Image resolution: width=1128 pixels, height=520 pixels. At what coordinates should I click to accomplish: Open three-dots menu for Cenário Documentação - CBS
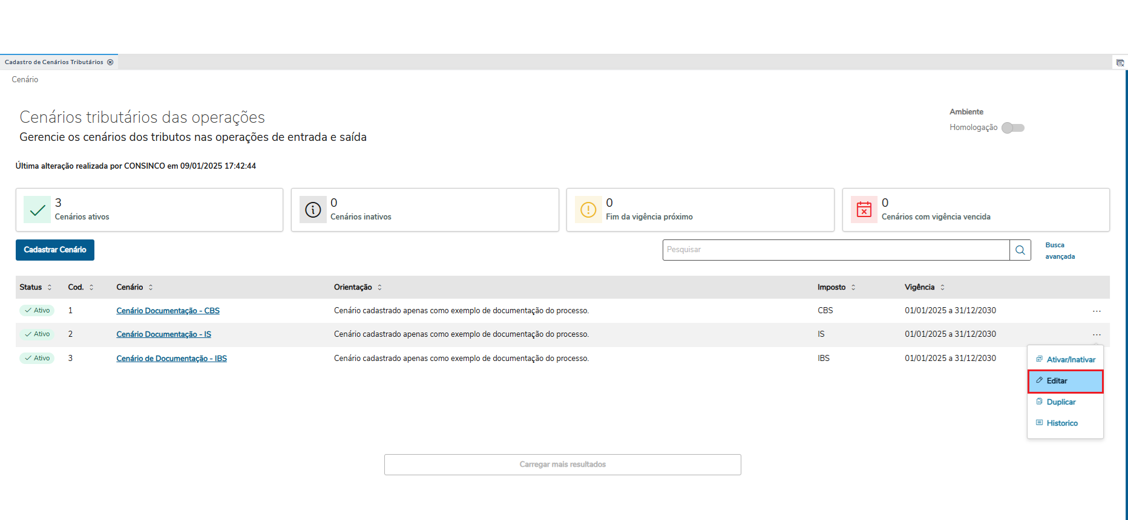[x=1097, y=311]
